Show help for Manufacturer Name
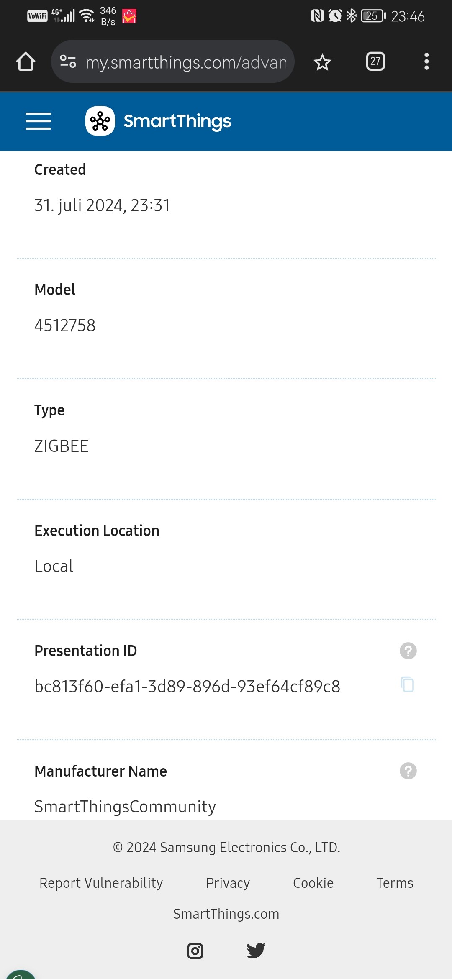 [x=408, y=771]
